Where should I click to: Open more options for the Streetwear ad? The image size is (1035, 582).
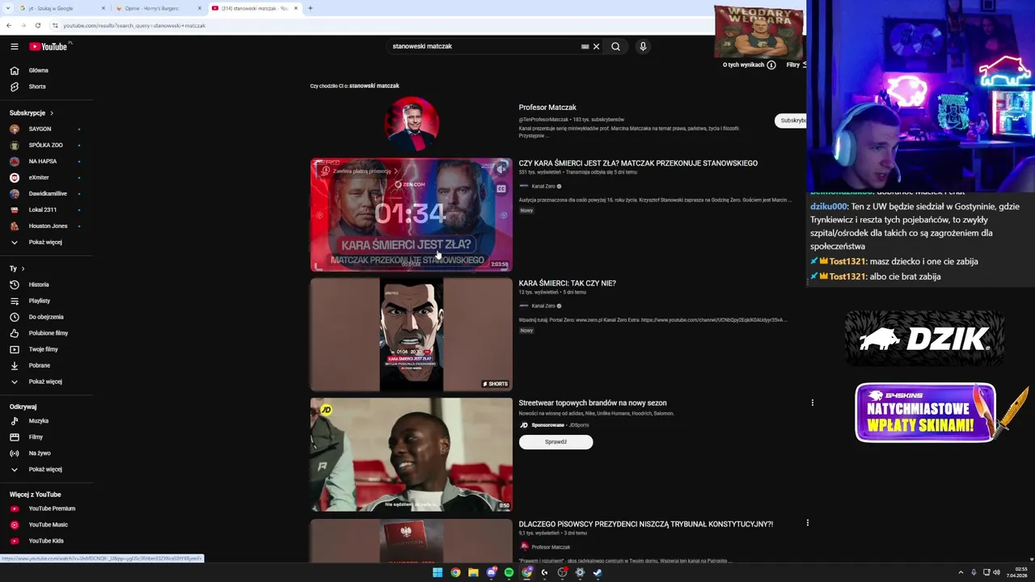pos(813,403)
